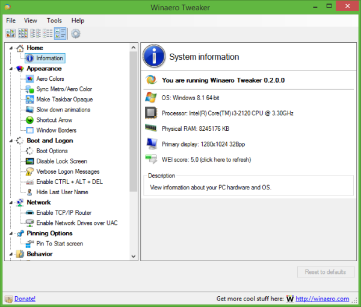Select Pin To Start screen label

point(60,244)
